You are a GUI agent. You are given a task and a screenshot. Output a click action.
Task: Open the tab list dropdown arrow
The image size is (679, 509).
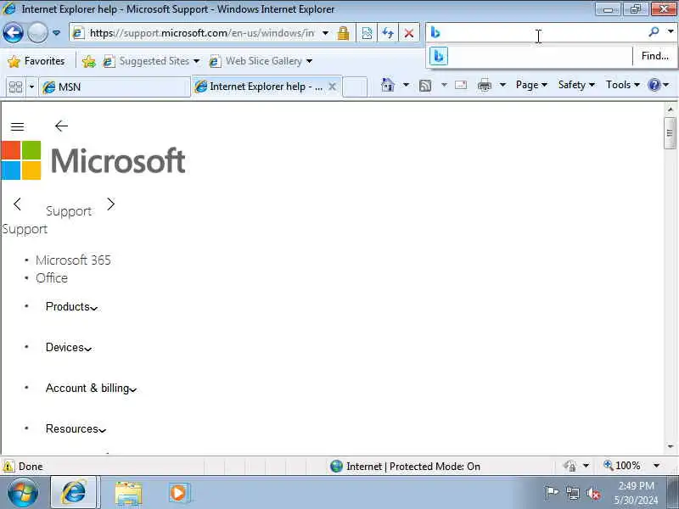click(x=31, y=87)
